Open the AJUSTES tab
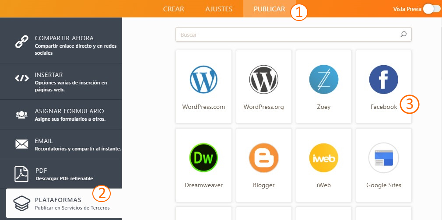This screenshot has width=442, height=220. pos(218,9)
